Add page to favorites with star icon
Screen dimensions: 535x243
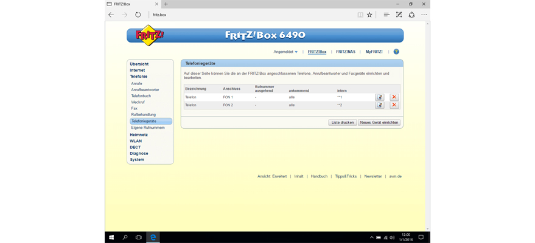(369, 15)
